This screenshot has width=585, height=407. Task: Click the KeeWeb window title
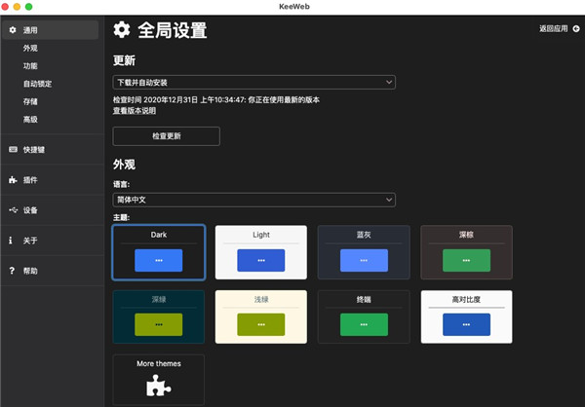point(294,7)
